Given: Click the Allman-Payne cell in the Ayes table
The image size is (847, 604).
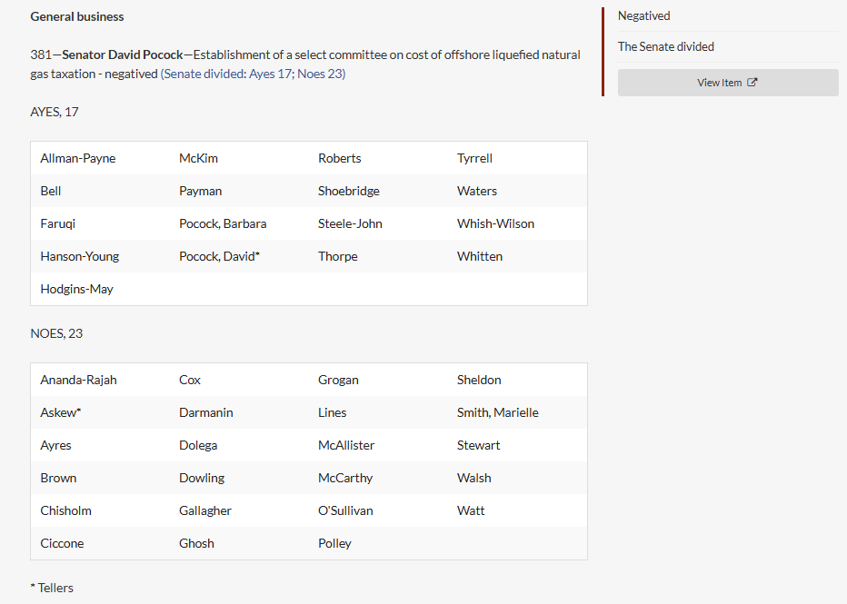Looking at the screenshot, I should click(78, 158).
